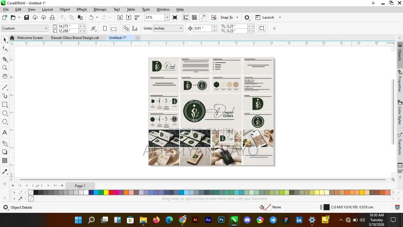Image resolution: width=403 pixels, height=227 pixels.
Task: Toggle show guidelines button
Action: pyautogui.click(x=203, y=17)
